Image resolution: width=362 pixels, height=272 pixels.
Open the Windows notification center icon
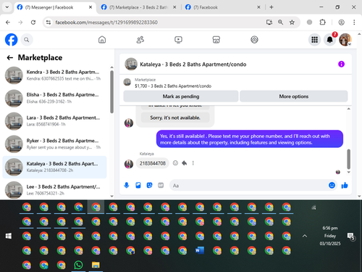(350, 236)
